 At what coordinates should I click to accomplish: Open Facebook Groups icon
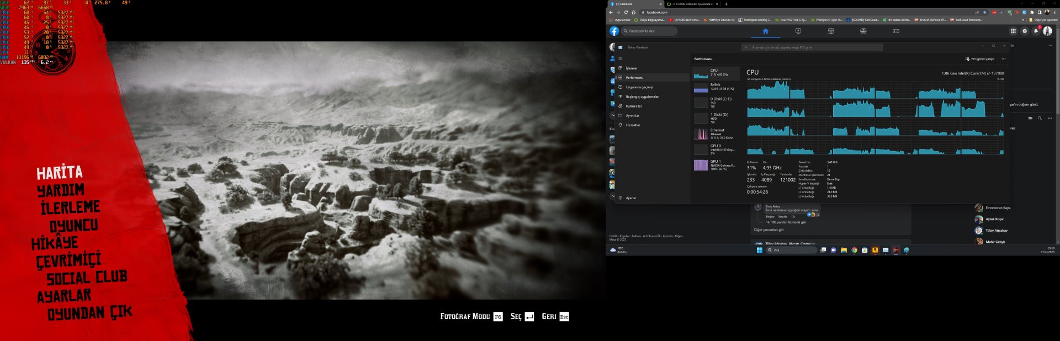tap(863, 31)
